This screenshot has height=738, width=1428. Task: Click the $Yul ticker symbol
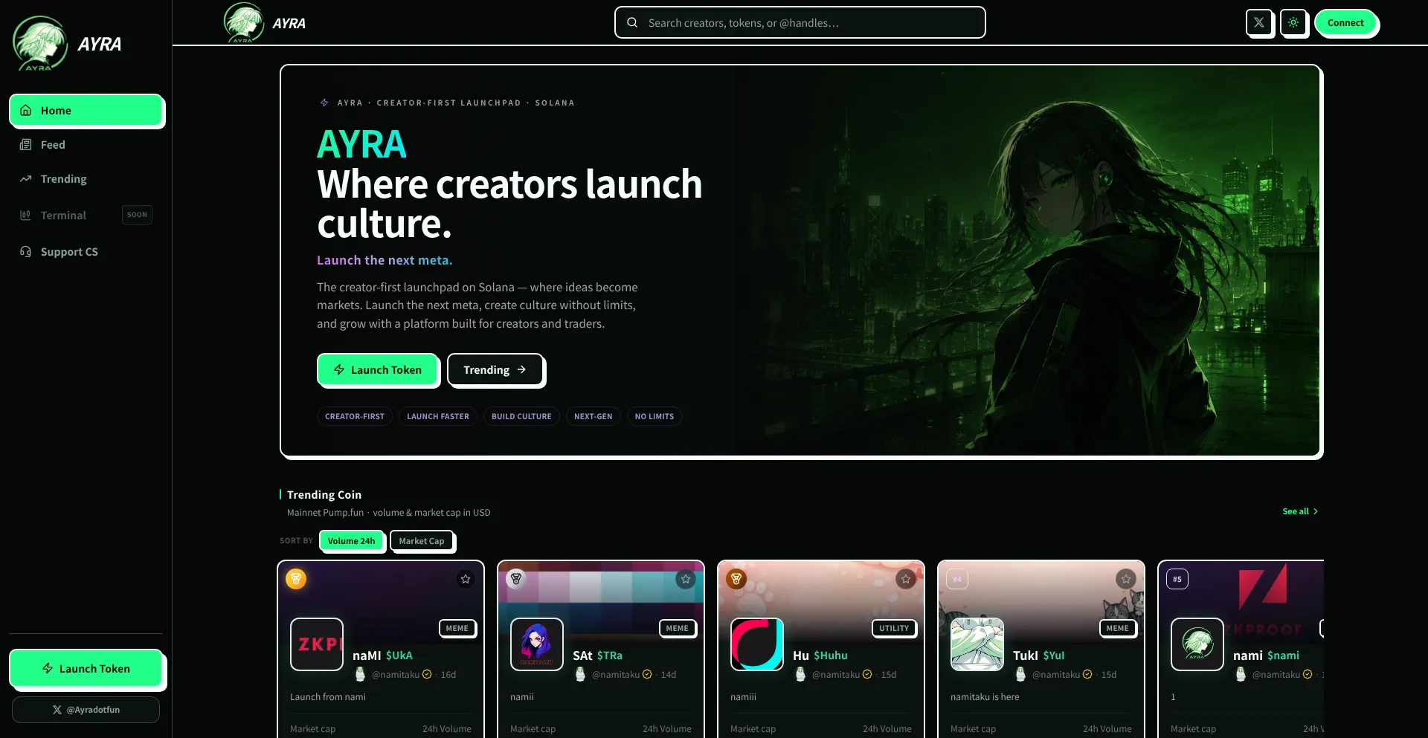coord(1054,656)
